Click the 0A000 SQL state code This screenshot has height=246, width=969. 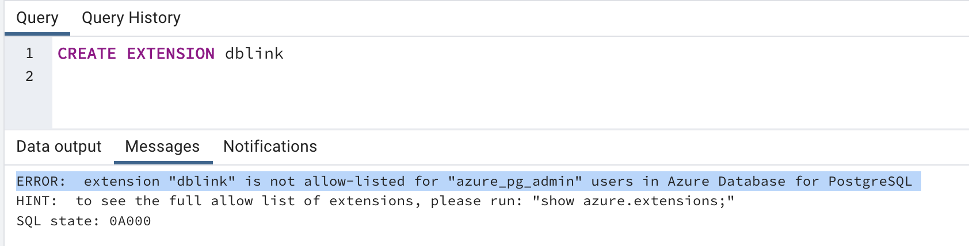pos(131,221)
